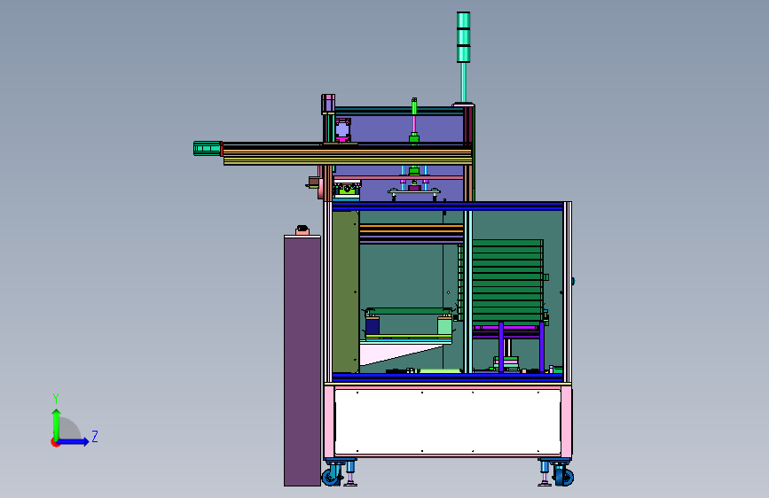Select the dark navy block on the tray
The image size is (769, 498).
(x=373, y=326)
